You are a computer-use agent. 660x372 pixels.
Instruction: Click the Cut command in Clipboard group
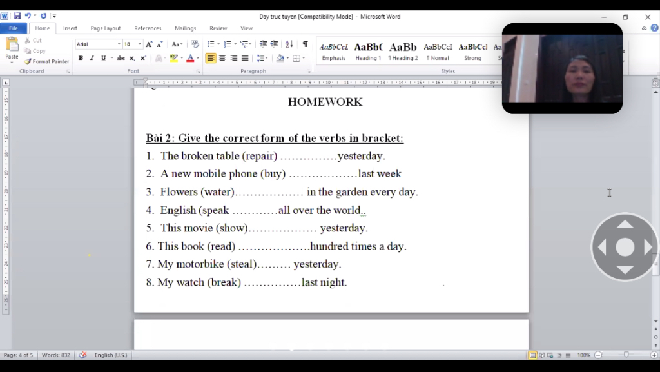tap(33, 41)
